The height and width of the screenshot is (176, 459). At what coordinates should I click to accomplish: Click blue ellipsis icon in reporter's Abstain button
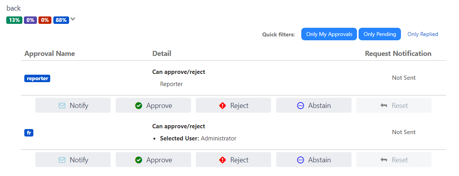click(x=301, y=106)
